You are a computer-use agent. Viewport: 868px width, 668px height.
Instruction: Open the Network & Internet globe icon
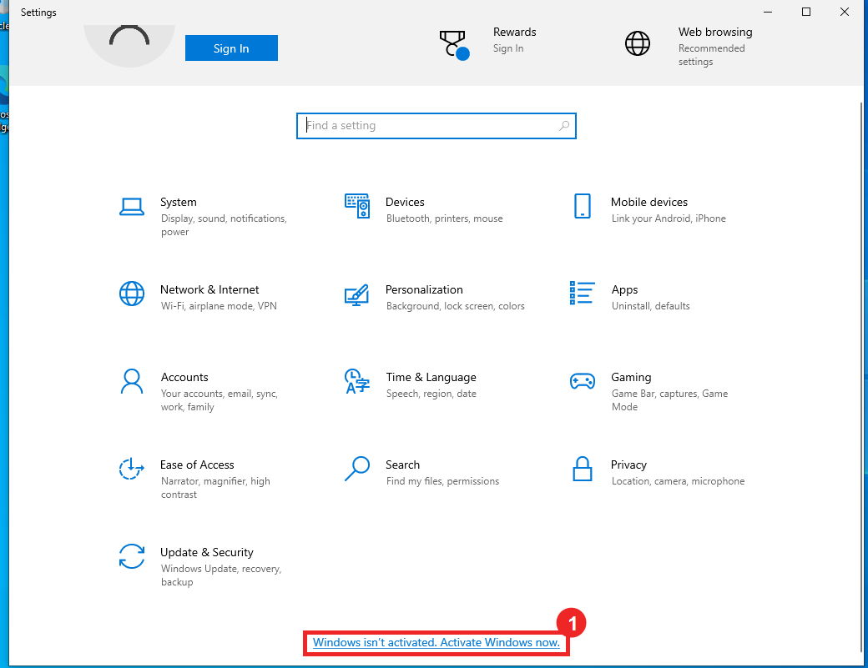pyautogui.click(x=132, y=294)
